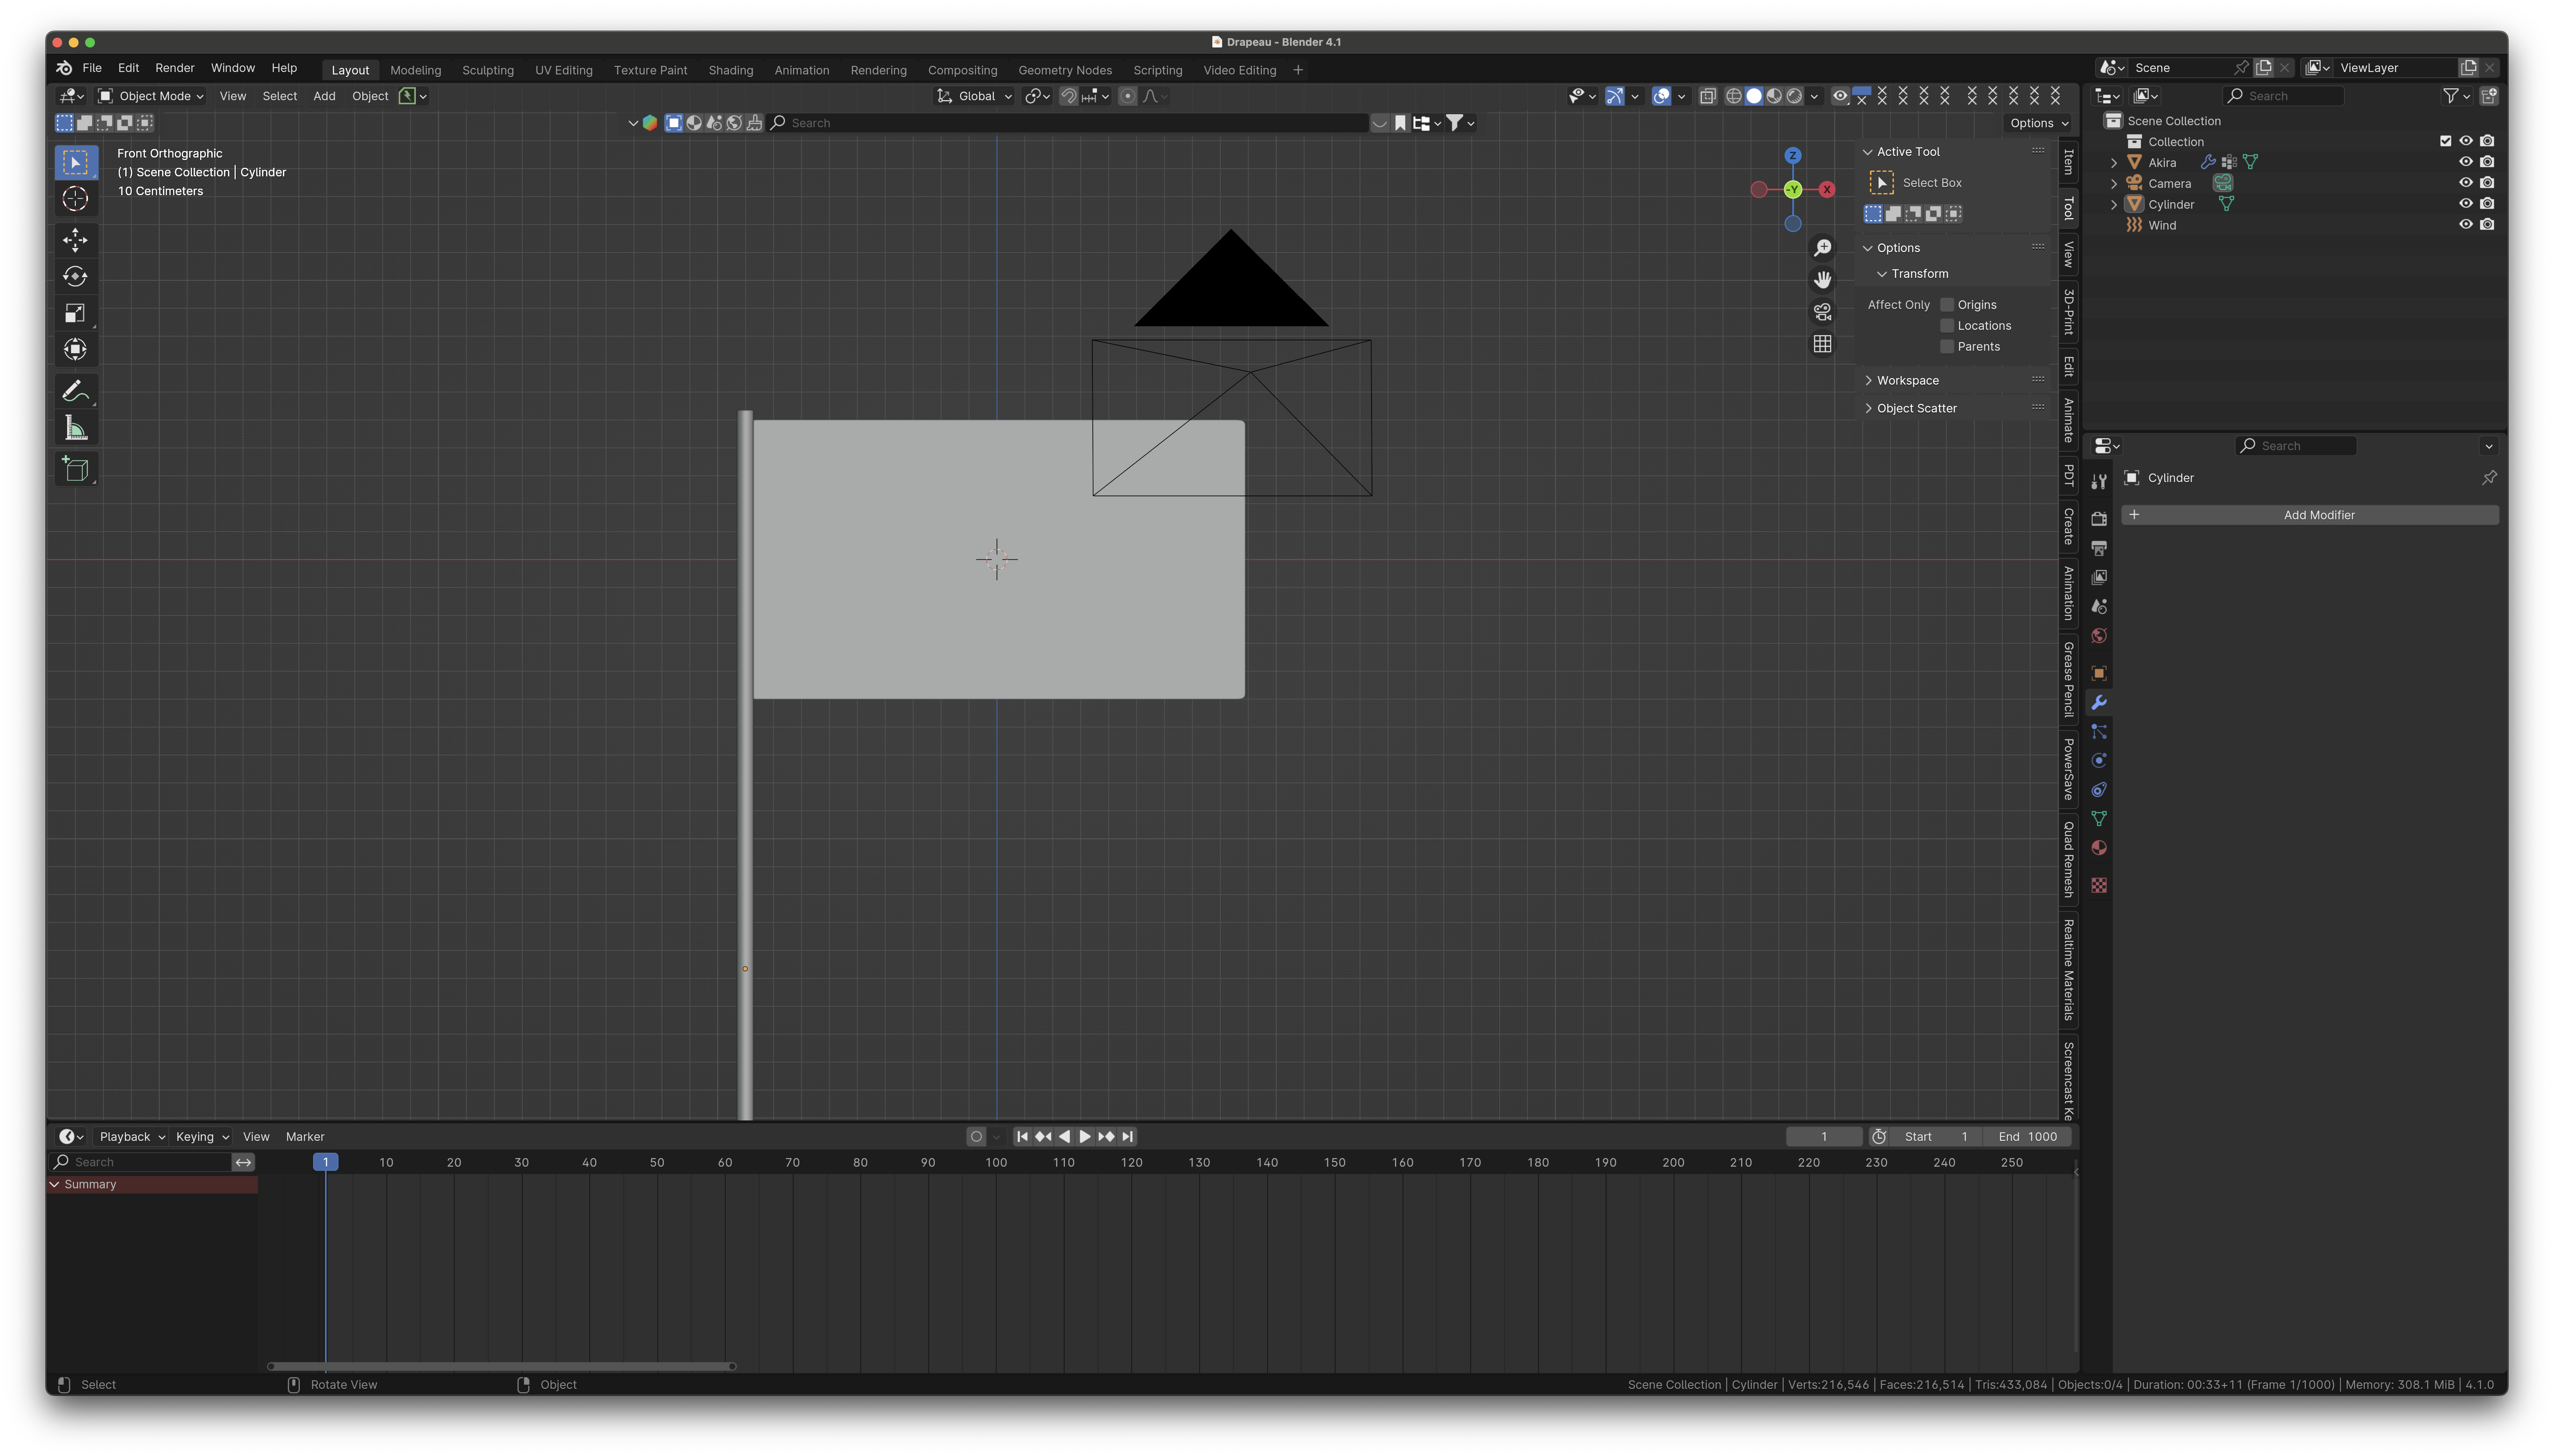Open the Item sidebar tab
This screenshot has width=2554, height=1456.
[2068, 162]
